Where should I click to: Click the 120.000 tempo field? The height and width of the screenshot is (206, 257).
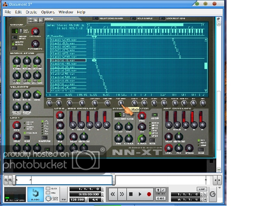(77, 200)
